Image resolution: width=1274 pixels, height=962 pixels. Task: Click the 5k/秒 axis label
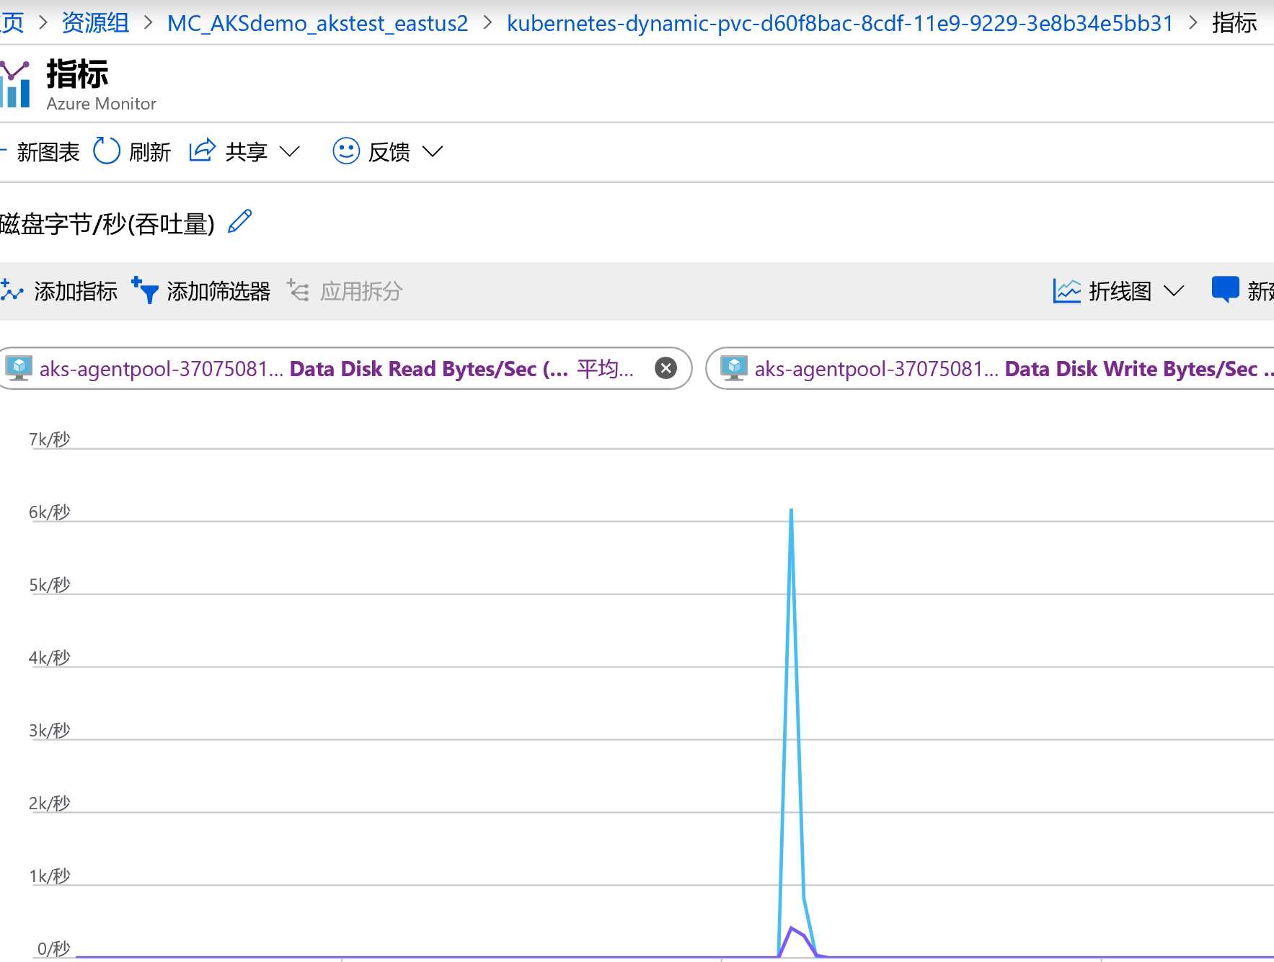tap(50, 584)
